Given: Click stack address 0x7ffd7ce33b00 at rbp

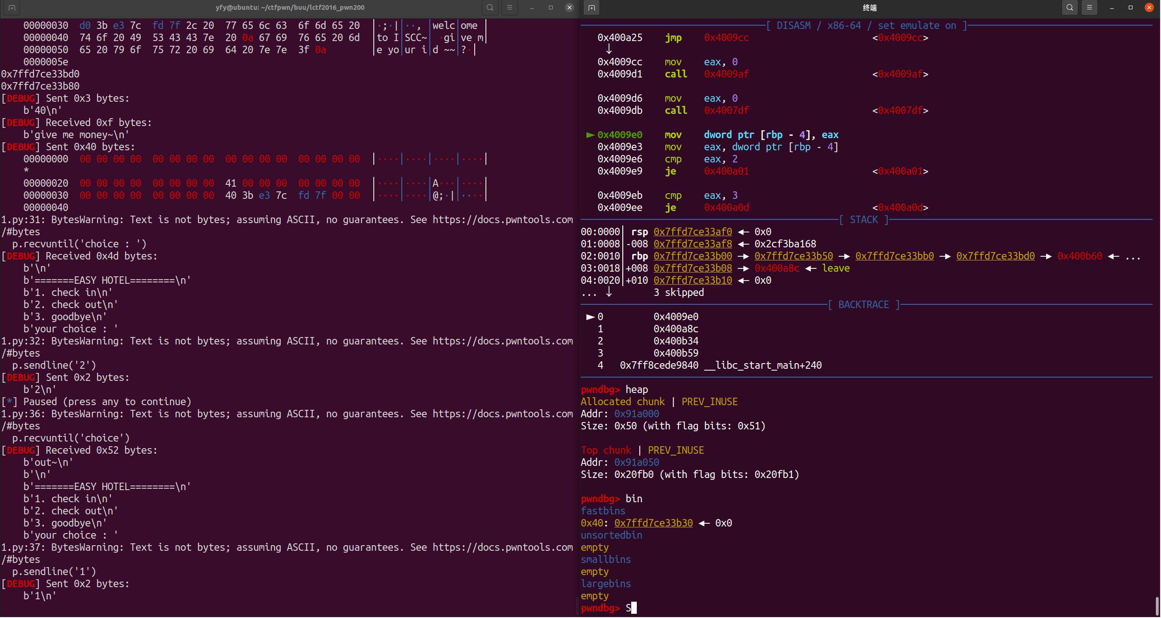Looking at the screenshot, I should pyautogui.click(x=693, y=256).
